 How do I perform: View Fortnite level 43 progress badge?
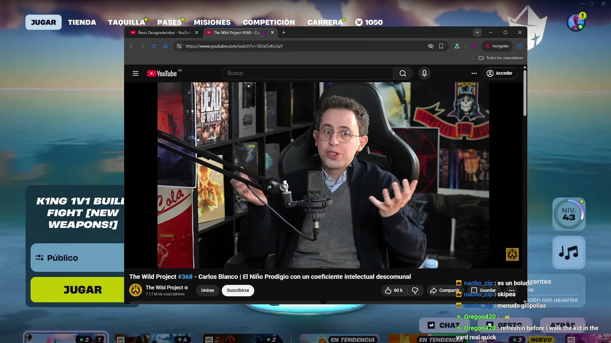pos(569,214)
